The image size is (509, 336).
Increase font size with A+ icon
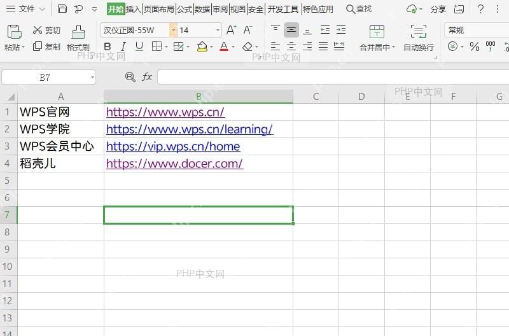pyautogui.click(x=231, y=30)
